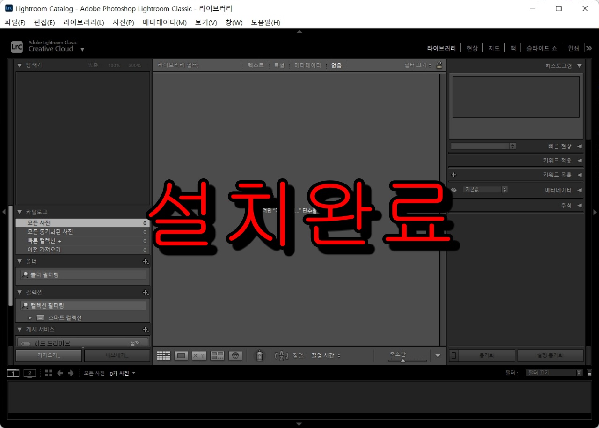Open Survey view
The image size is (599, 428).
pyautogui.click(x=217, y=355)
